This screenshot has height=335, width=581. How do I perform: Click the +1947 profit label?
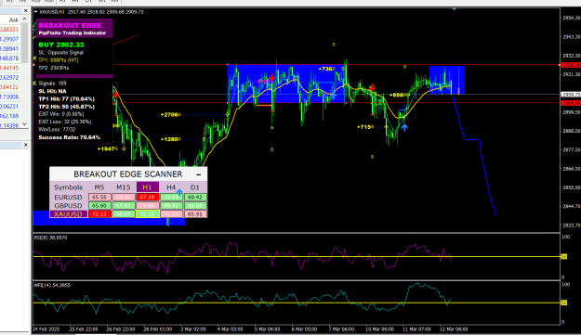[x=107, y=149]
